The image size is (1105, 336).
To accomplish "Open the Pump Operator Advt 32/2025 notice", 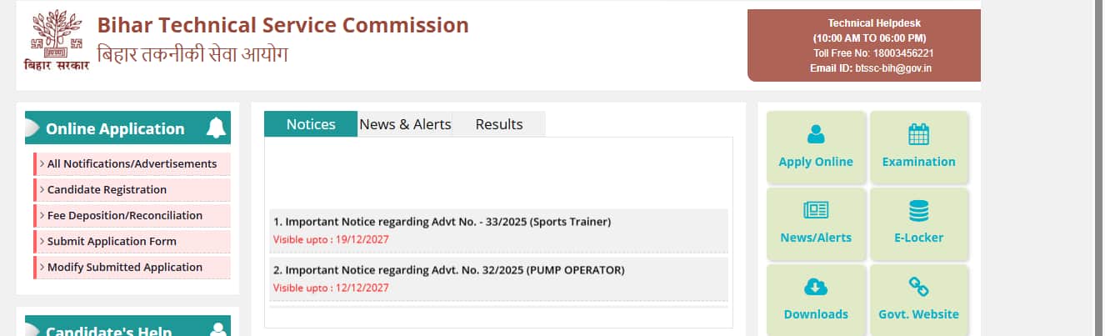I will 449,270.
